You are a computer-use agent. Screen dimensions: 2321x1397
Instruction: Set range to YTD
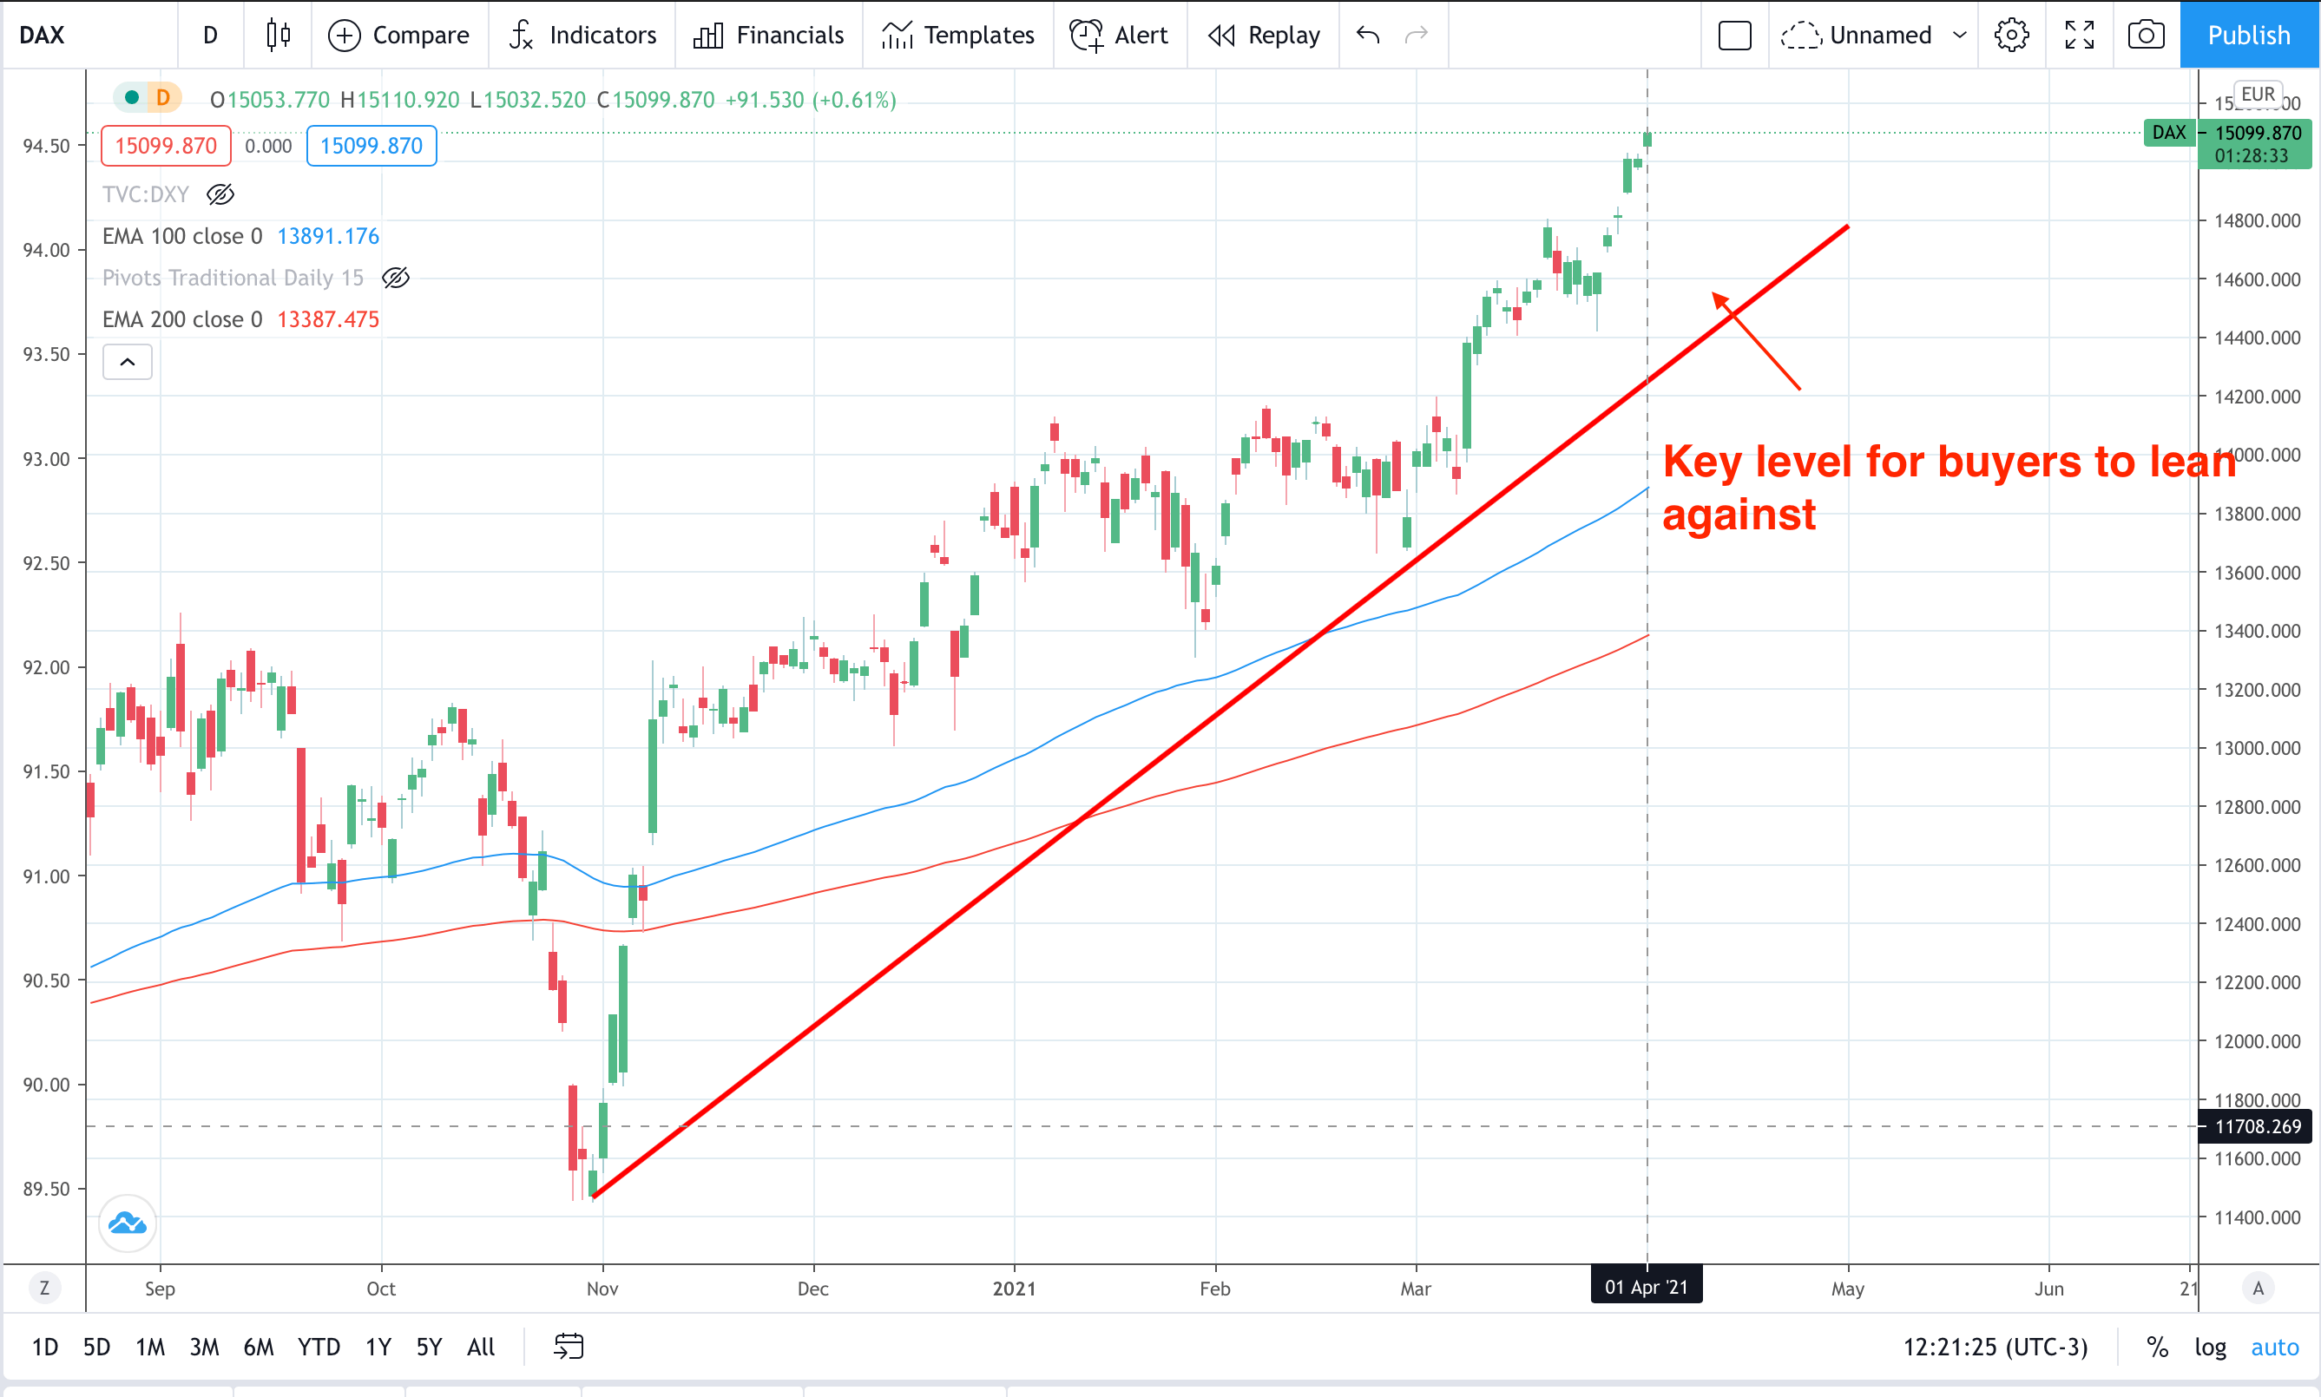(319, 1347)
